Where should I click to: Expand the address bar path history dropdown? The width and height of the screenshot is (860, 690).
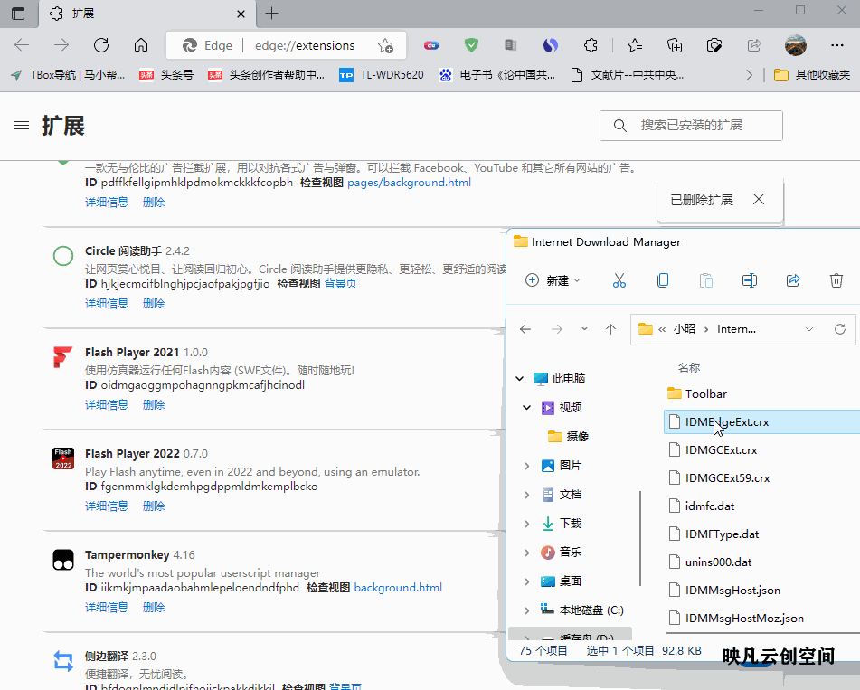pyautogui.click(x=809, y=329)
